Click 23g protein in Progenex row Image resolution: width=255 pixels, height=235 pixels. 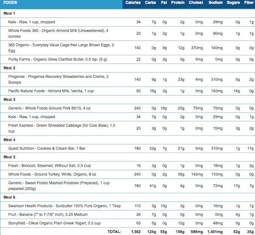click(181, 79)
